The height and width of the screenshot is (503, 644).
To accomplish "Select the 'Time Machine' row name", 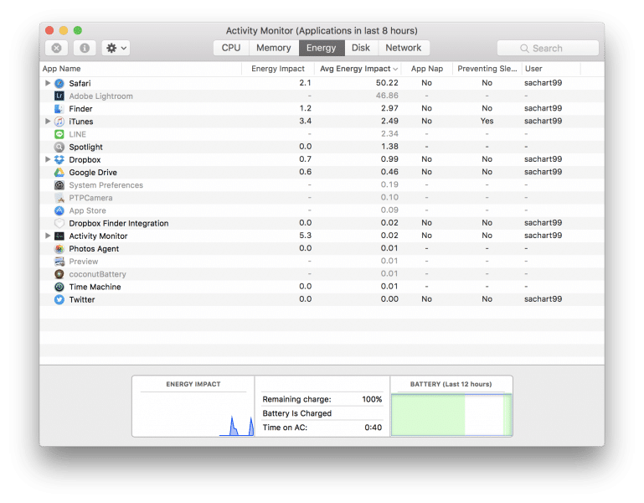I will pos(95,287).
